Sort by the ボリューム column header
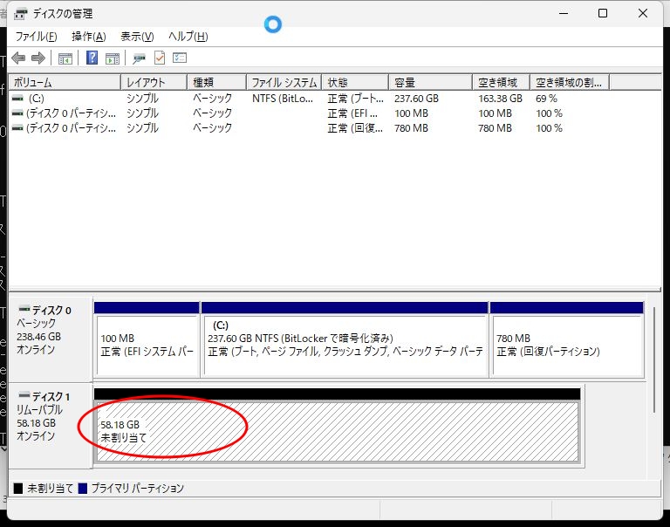 click(65, 82)
